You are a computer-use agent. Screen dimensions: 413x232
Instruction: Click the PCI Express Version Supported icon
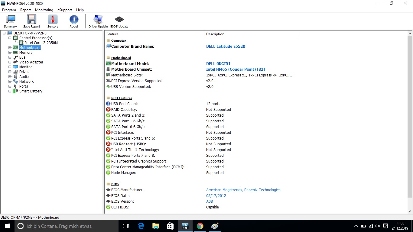pyautogui.click(x=108, y=81)
